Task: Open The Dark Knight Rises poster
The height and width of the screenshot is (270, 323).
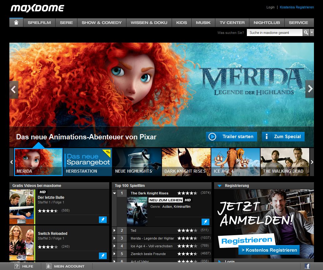Action: 137,212
